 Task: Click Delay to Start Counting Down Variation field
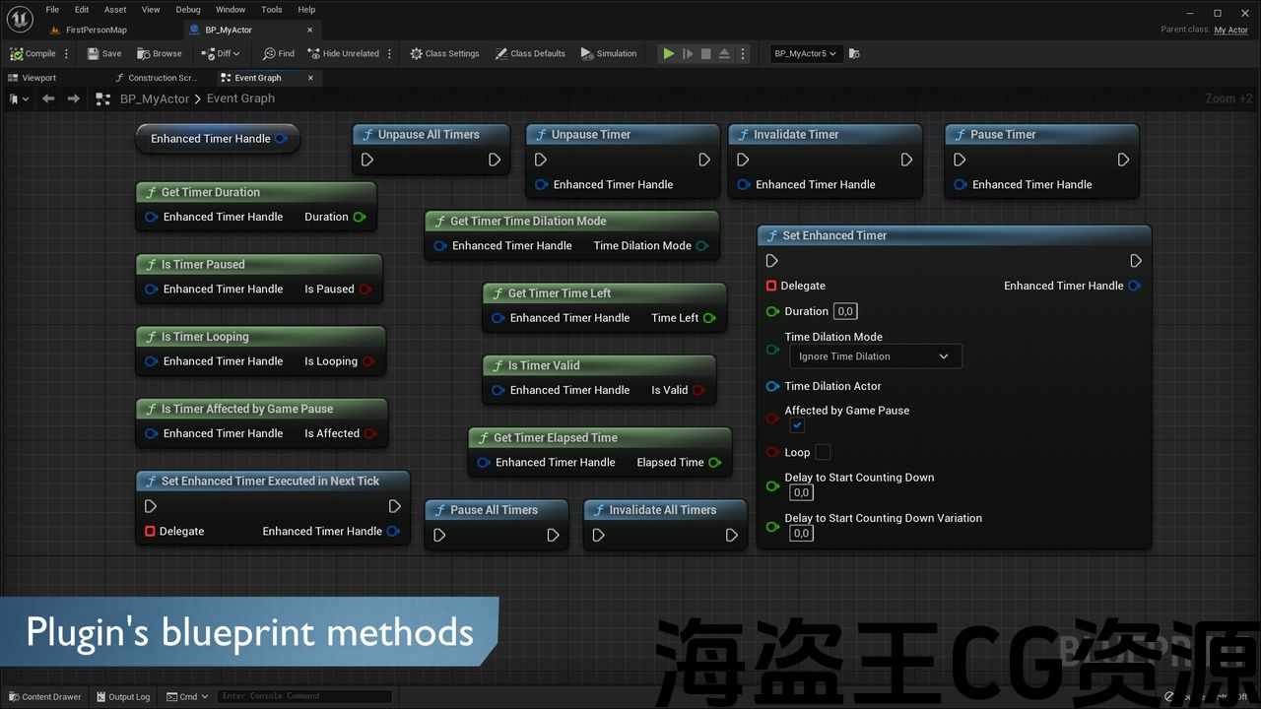801,533
